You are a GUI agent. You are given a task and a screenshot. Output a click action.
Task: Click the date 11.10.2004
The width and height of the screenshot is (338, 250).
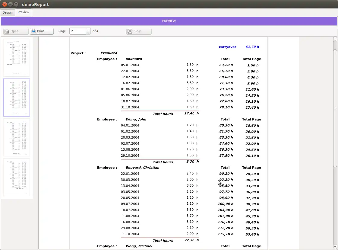tap(130, 234)
